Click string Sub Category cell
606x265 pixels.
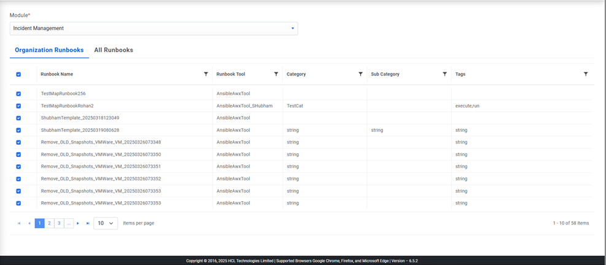click(377, 130)
